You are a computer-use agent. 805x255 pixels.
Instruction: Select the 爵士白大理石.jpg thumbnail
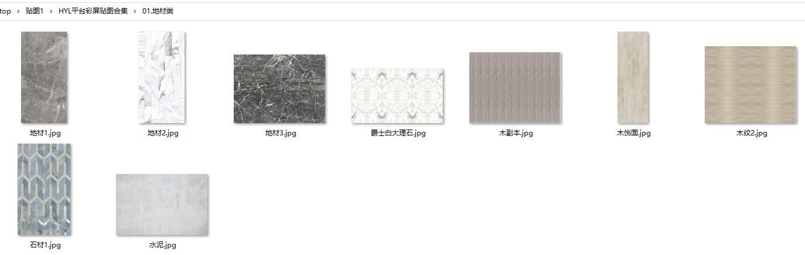pyautogui.click(x=397, y=96)
